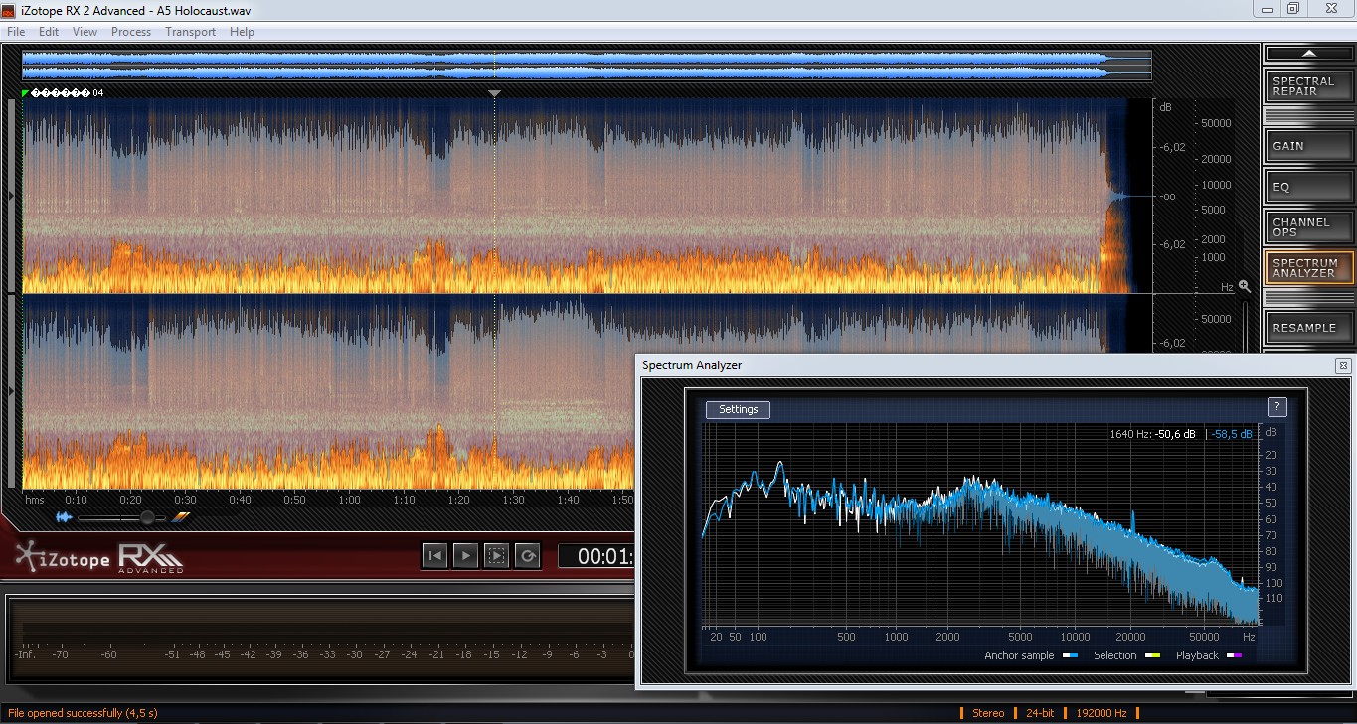The image size is (1357, 724).
Task: Open the Edit menu
Action: (49, 32)
